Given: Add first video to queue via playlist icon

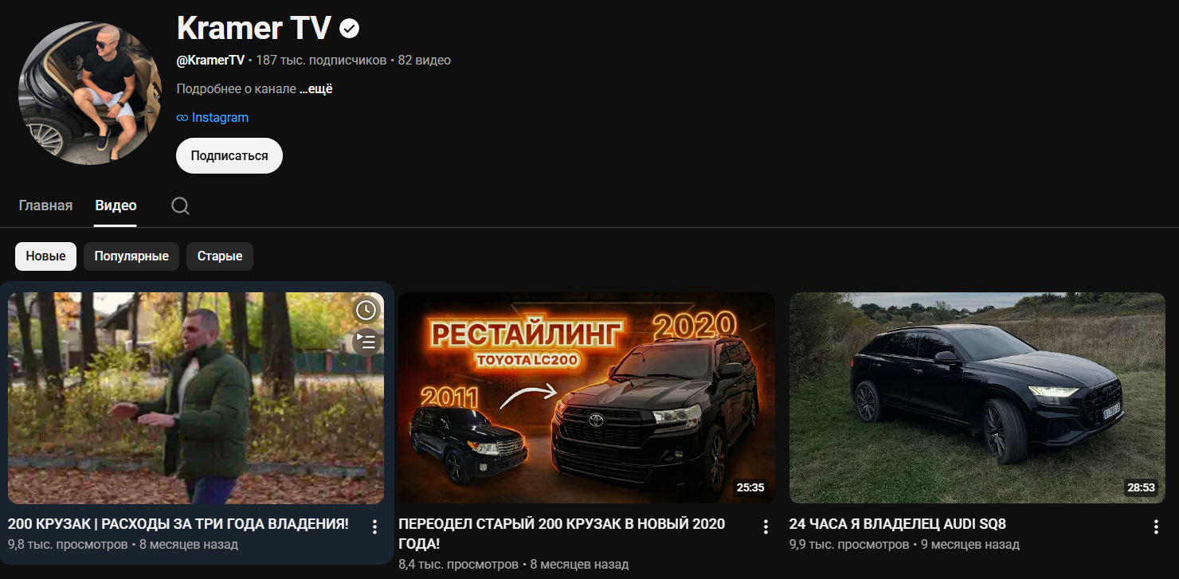Looking at the screenshot, I should pyautogui.click(x=366, y=341).
